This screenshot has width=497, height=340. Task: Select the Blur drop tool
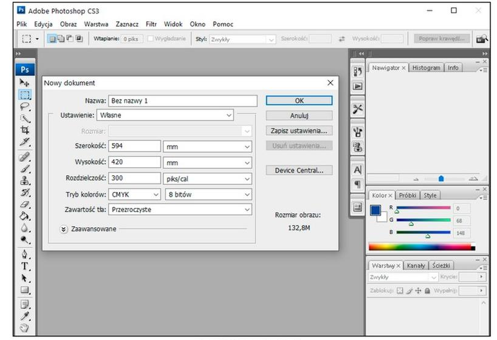pyautogui.click(x=25, y=228)
